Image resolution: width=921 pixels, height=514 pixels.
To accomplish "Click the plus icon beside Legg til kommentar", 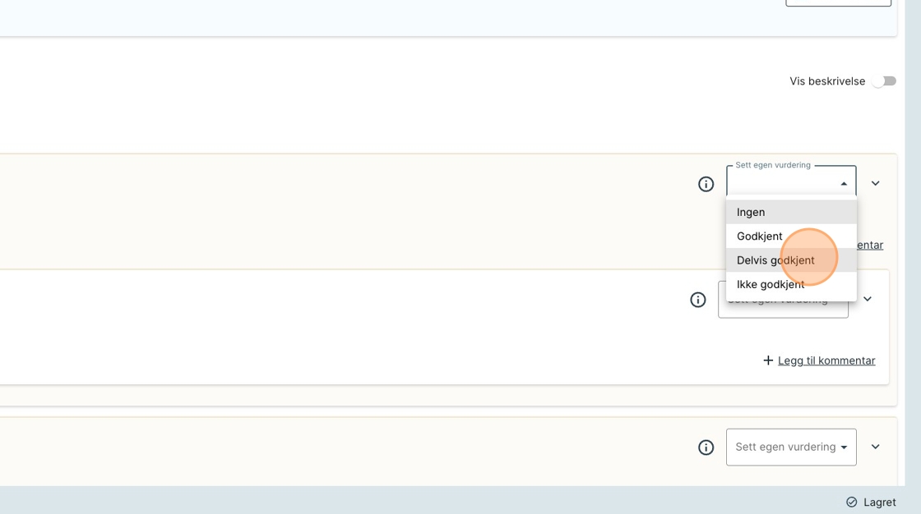I will 768,360.
